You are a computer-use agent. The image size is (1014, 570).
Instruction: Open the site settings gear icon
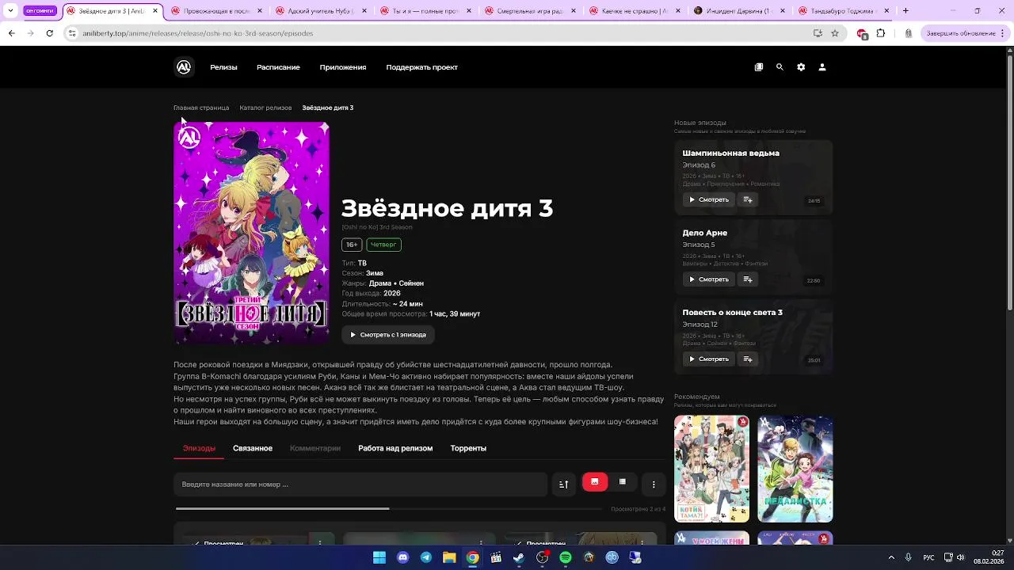801,67
